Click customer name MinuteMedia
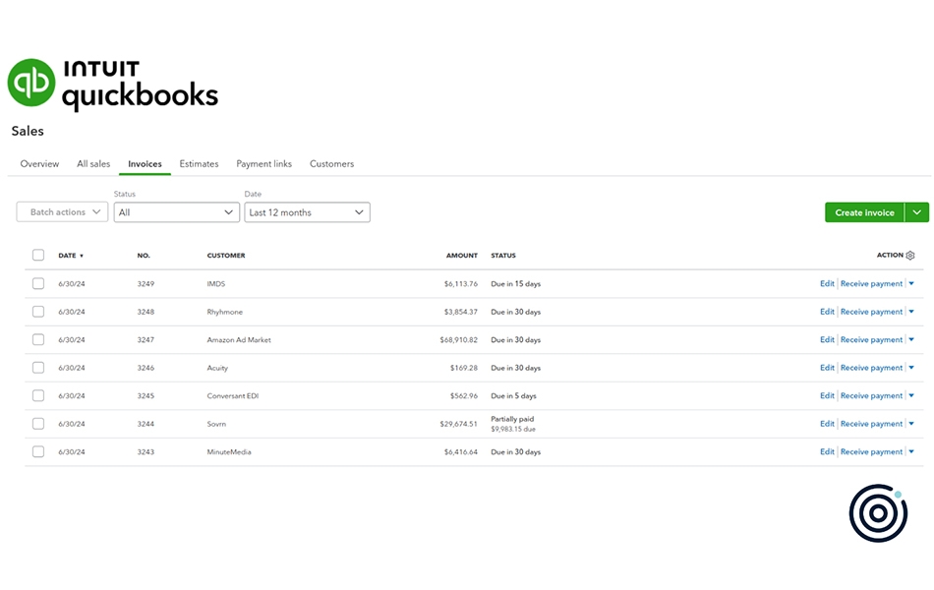The width and height of the screenshot is (934, 590). click(229, 451)
